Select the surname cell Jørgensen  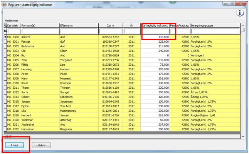pyautogui.click(x=79, y=101)
